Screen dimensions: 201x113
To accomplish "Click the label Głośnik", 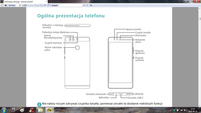I will [139, 94].
